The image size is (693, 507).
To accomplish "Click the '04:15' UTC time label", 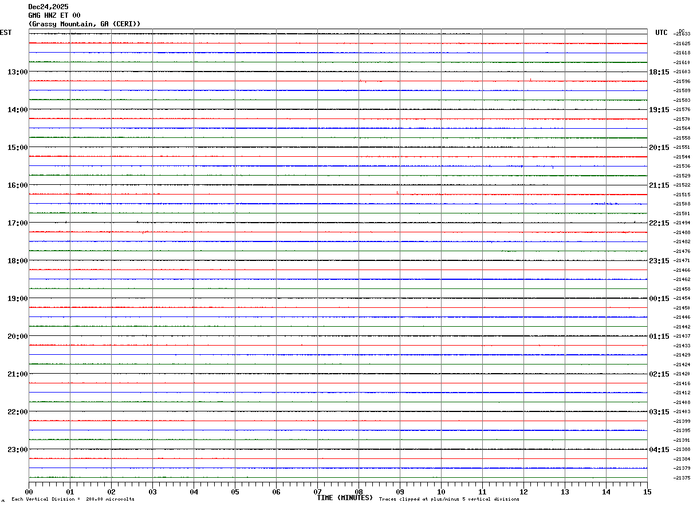I will pos(659,450).
